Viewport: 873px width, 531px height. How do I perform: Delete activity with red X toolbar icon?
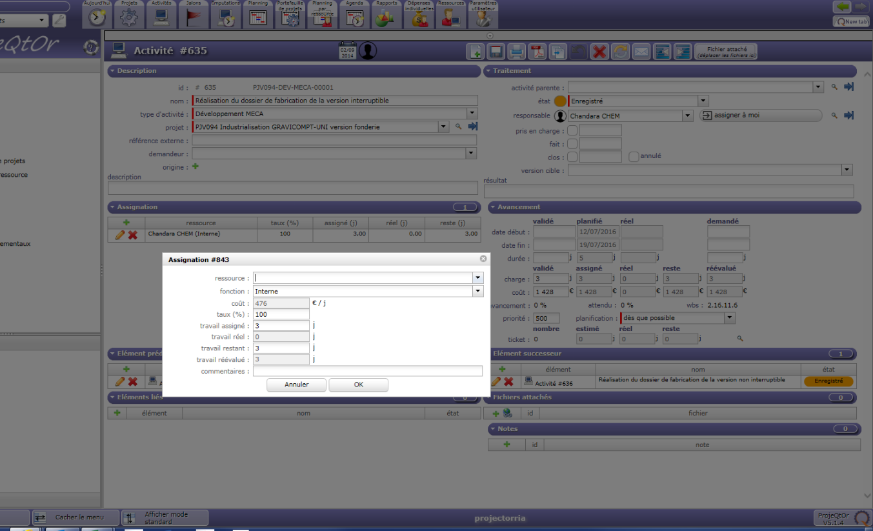(599, 52)
